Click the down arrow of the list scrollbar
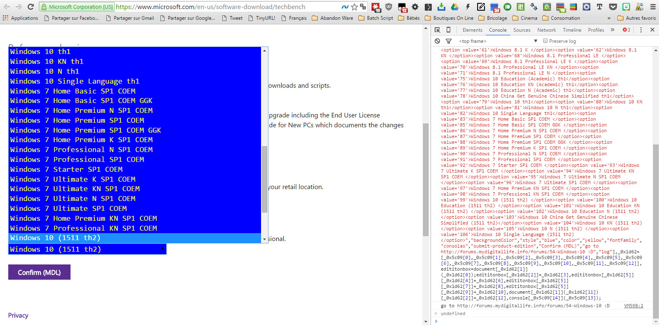Image resolution: width=659 pixels, height=325 pixels. 264,239
